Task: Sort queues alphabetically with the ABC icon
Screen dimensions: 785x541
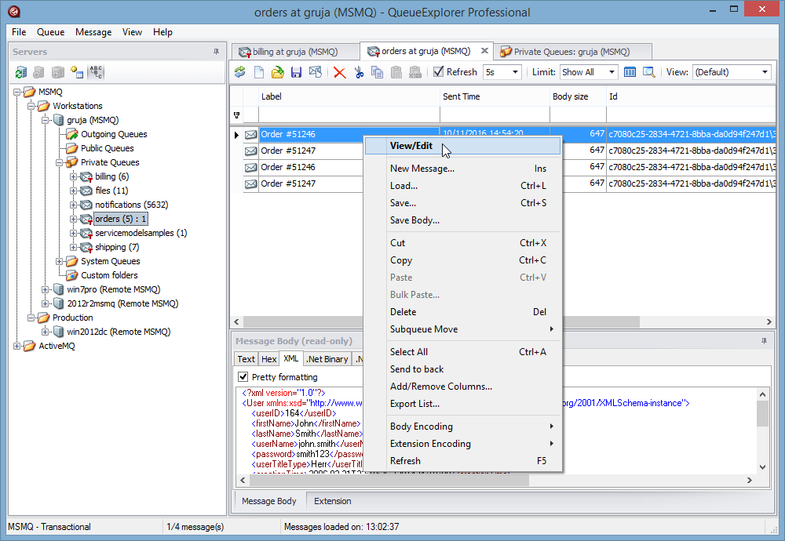Action: 96,71
